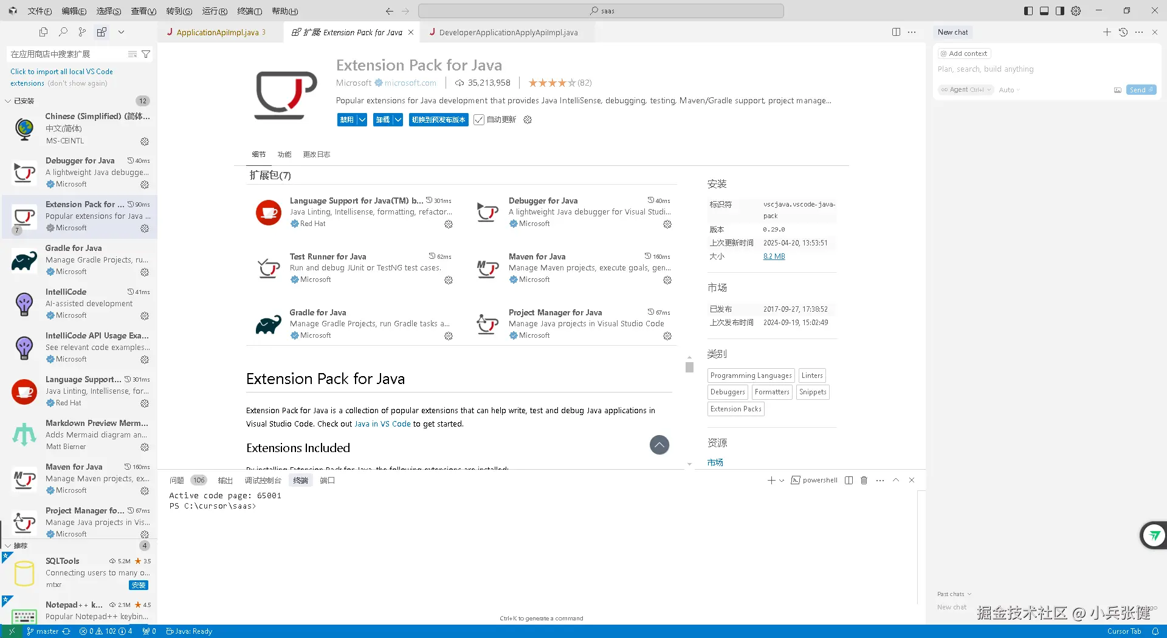Image resolution: width=1167 pixels, height=638 pixels.
Task: Show chat history clock icon
Action: pyautogui.click(x=1123, y=32)
